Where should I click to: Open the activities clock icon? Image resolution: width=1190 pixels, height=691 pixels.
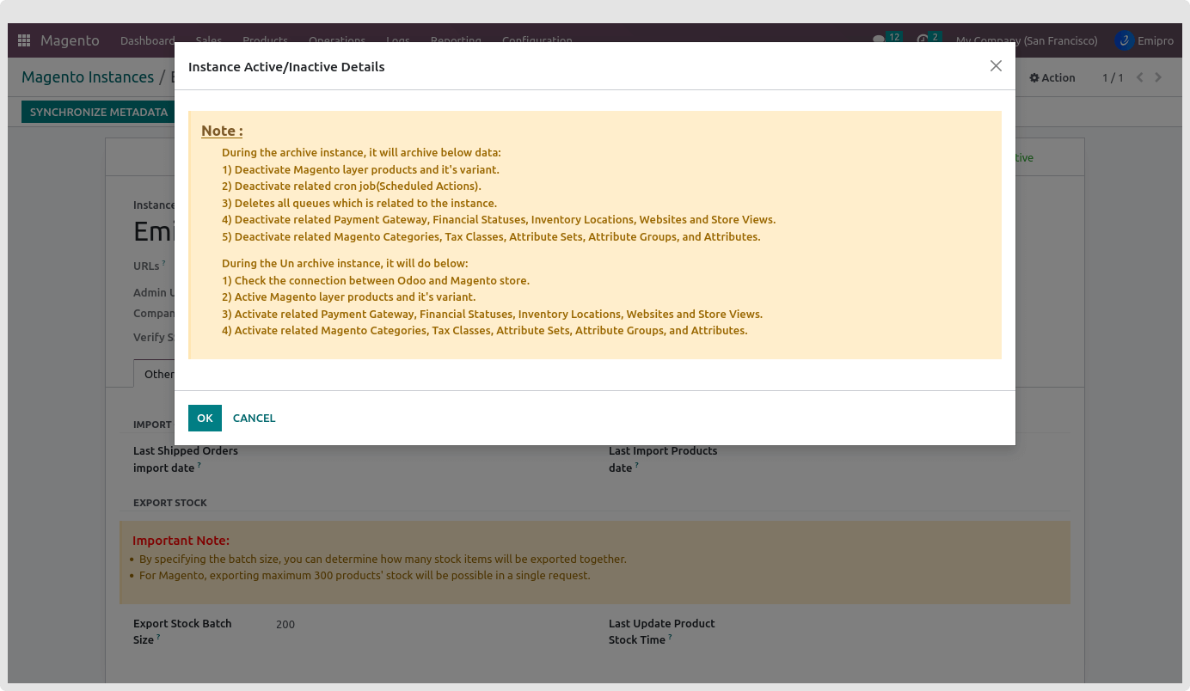pyautogui.click(x=923, y=40)
